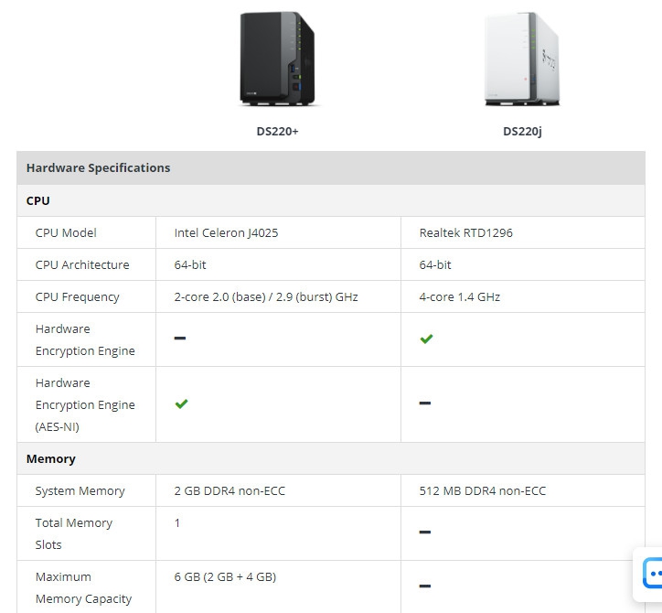Click the DS220j Hardware Encryption Engine checkmark
The height and width of the screenshot is (613, 662).
click(426, 339)
